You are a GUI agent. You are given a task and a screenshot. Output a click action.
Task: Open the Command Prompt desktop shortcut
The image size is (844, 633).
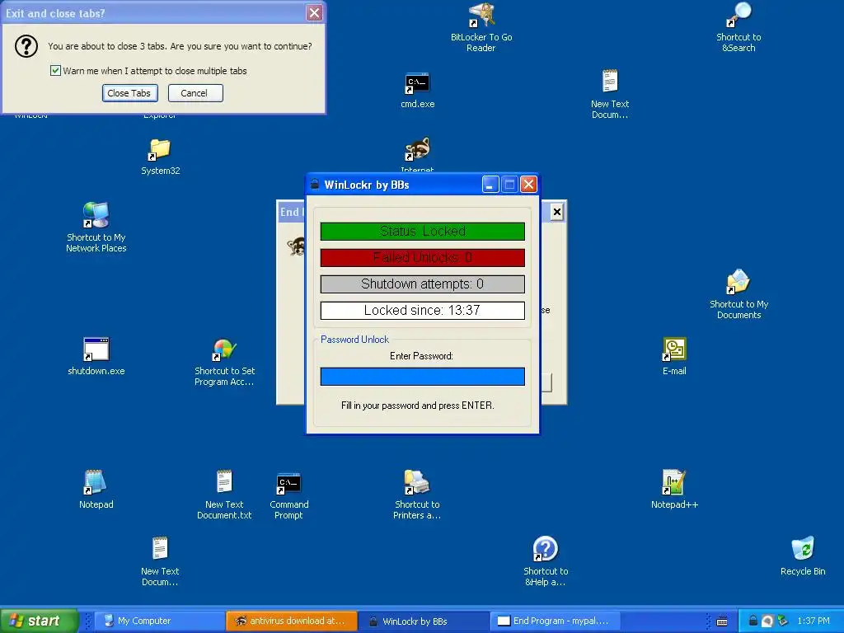[288, 483]
